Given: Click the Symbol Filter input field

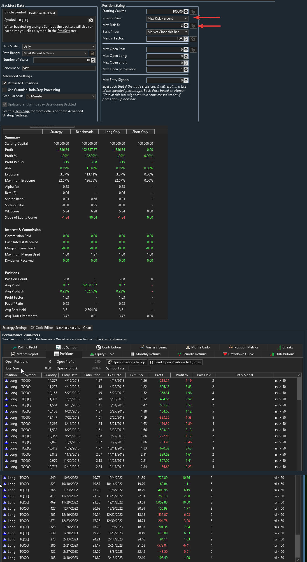Looking at the screenshot, I should [x=139, y=368].
